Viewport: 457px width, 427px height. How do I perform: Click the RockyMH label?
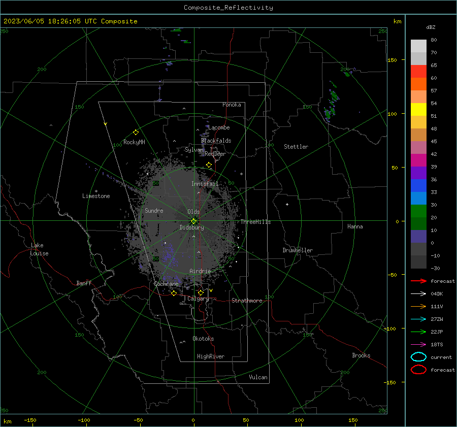click(x=134, y=142)
